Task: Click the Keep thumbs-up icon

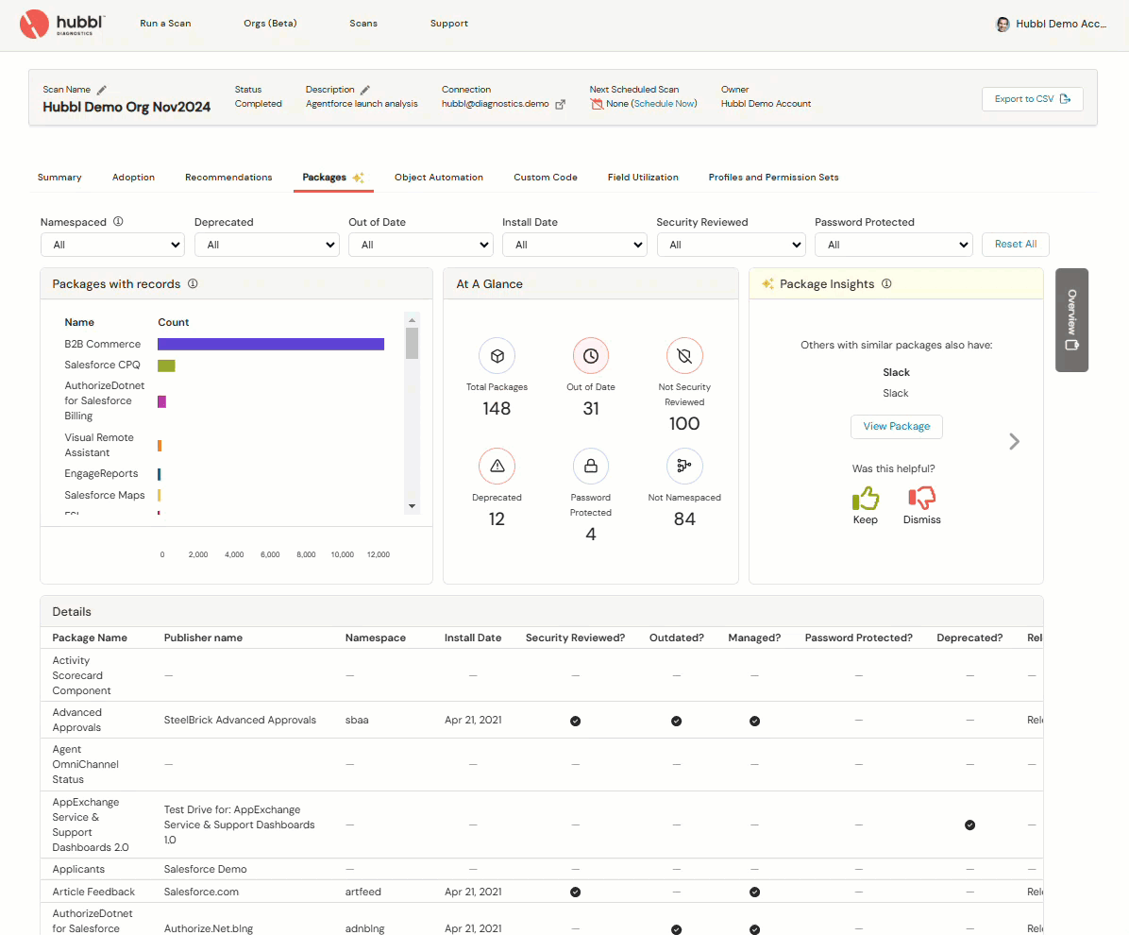Action: click(x=866, y=498)
